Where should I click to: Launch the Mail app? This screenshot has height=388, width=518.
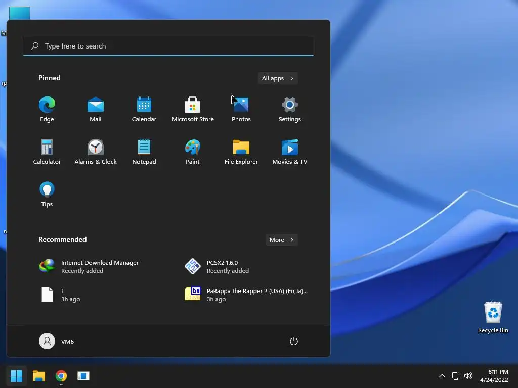(96, 110)
